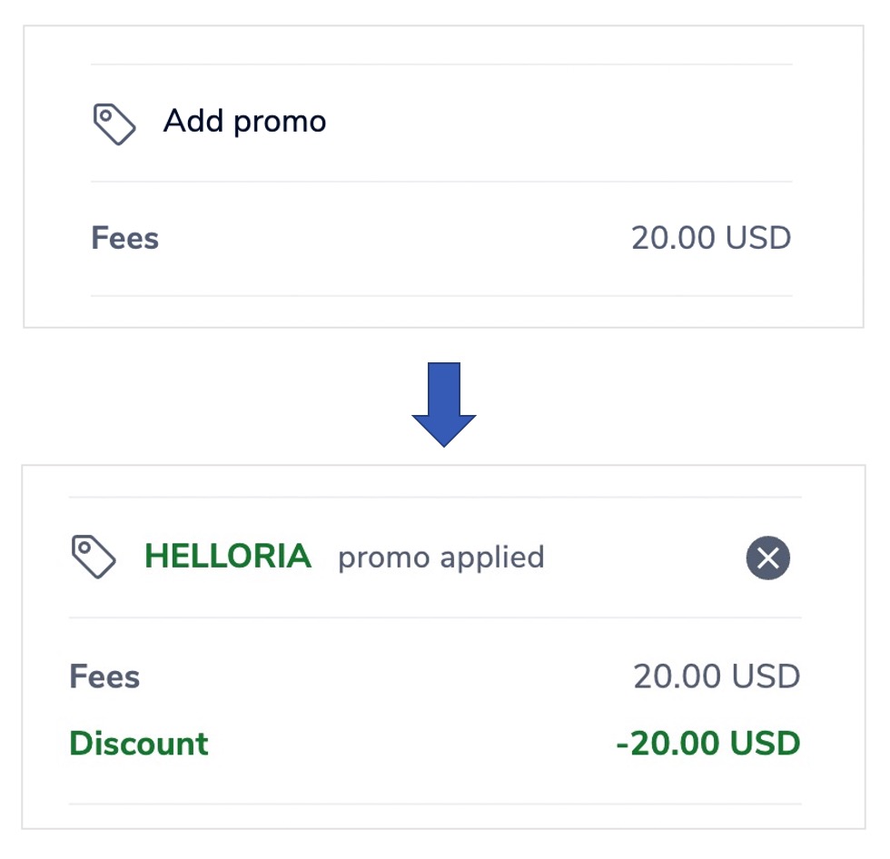
Task: Click the tag icon next to HELLORIA
Action: pos(94,556)
